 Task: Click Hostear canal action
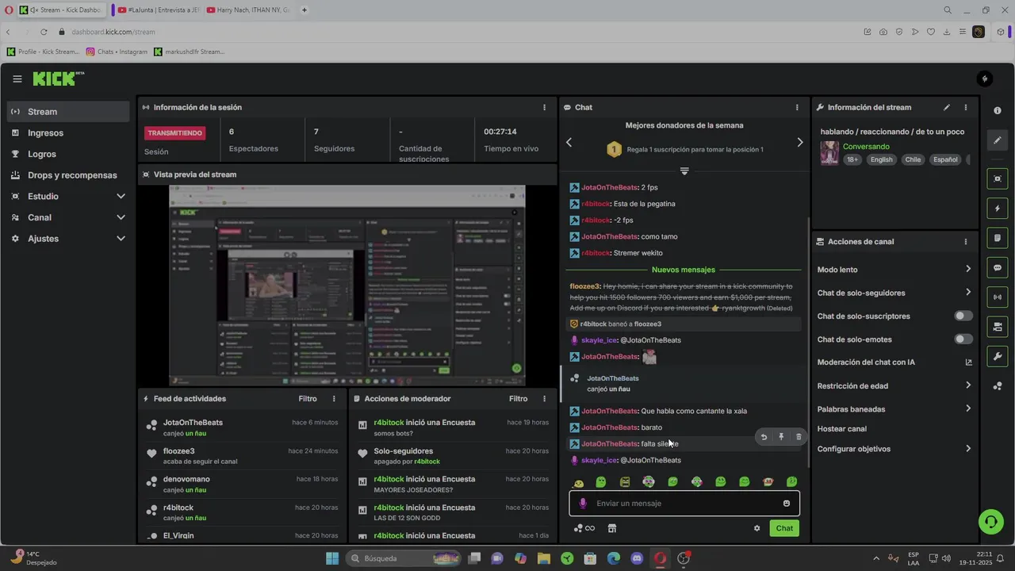pos(842,429)
